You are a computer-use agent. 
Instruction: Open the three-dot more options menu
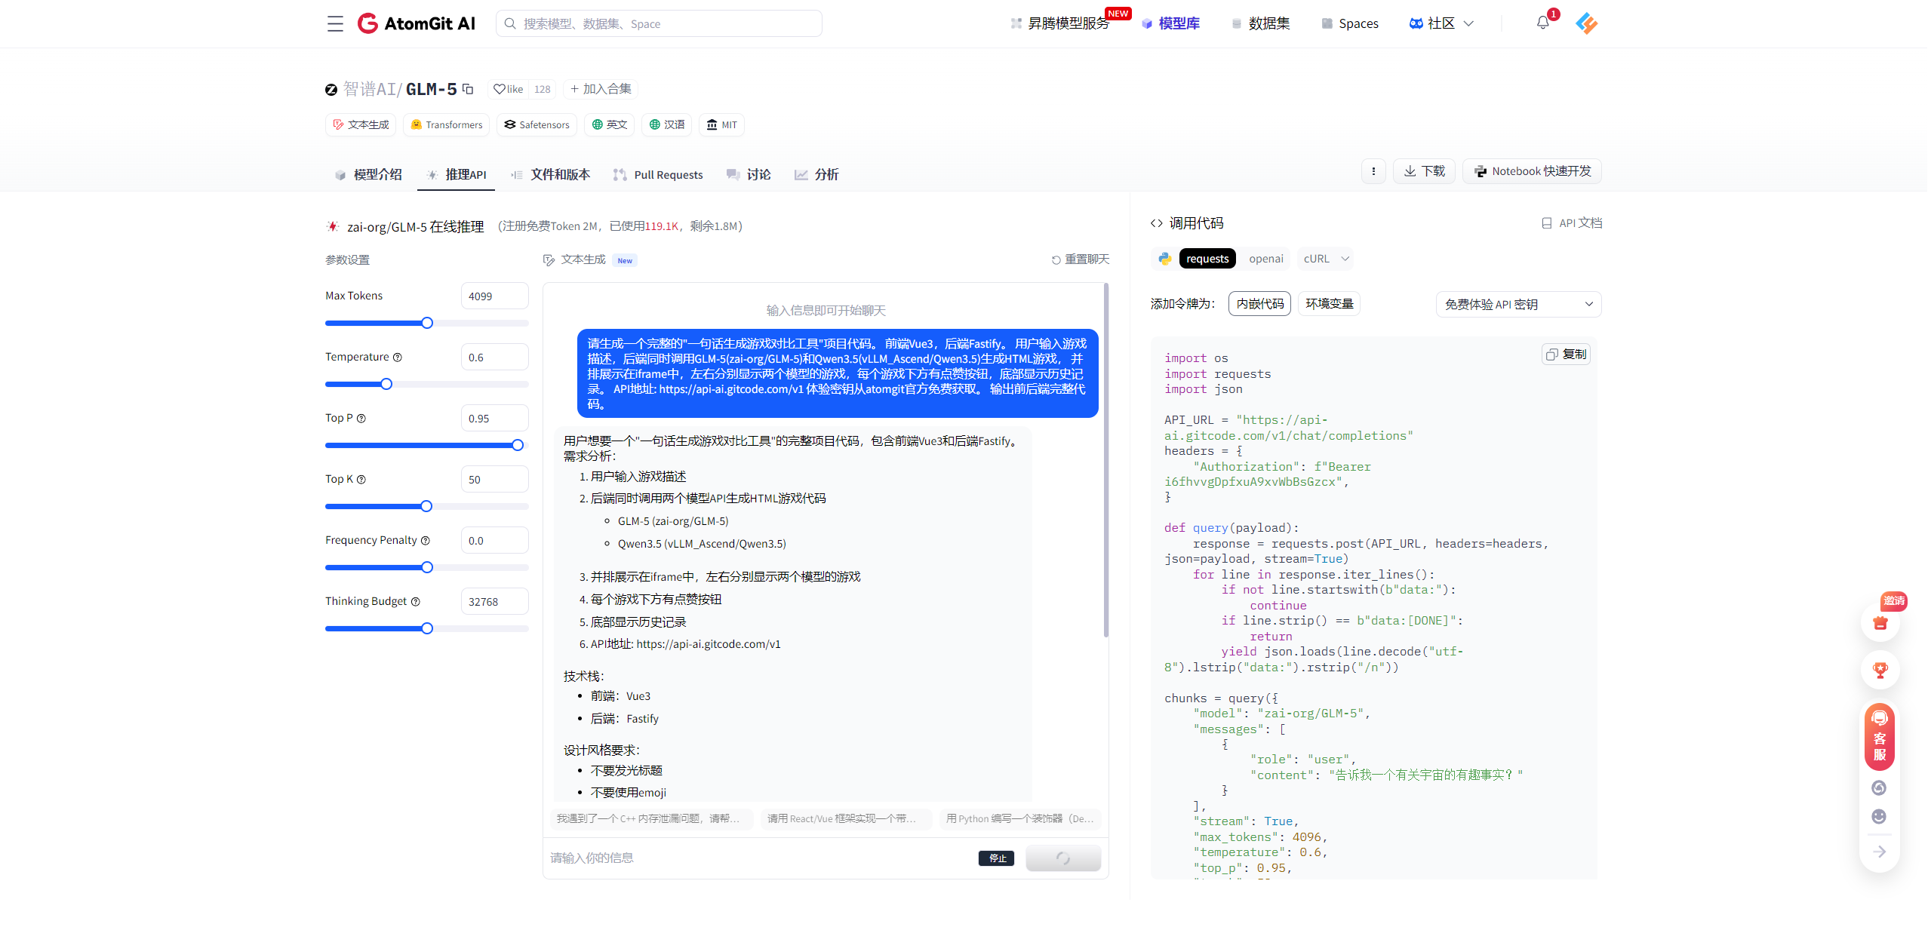click(1373, 171)
